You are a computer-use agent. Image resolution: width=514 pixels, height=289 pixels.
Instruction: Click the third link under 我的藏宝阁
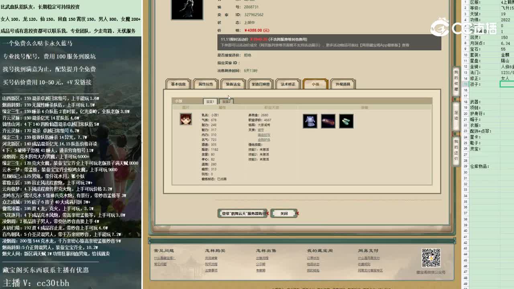(313, 271)
